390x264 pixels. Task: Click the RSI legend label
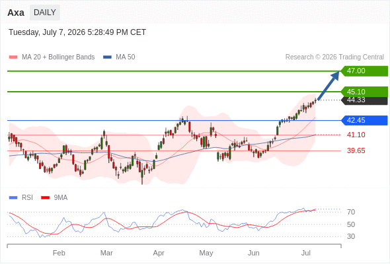(27, 198)
